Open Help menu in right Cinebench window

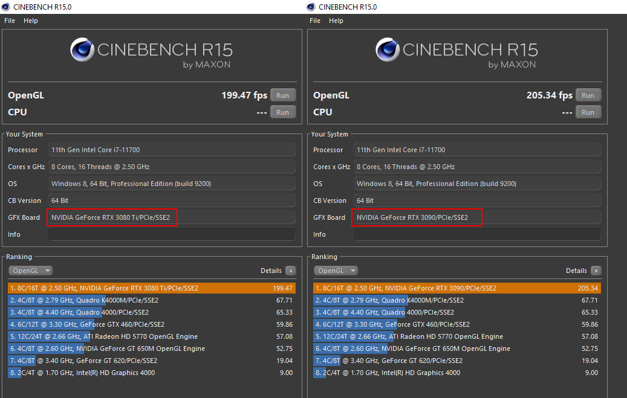336,21
